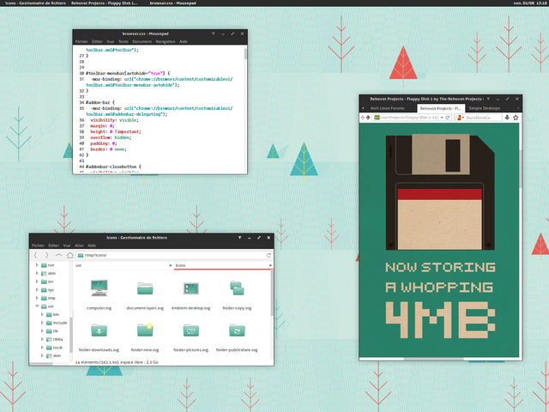The width and height of the screenshot is (549, 412).
Task: Close the 'usr' tab in file manager
Action: (x=171, y=265)
